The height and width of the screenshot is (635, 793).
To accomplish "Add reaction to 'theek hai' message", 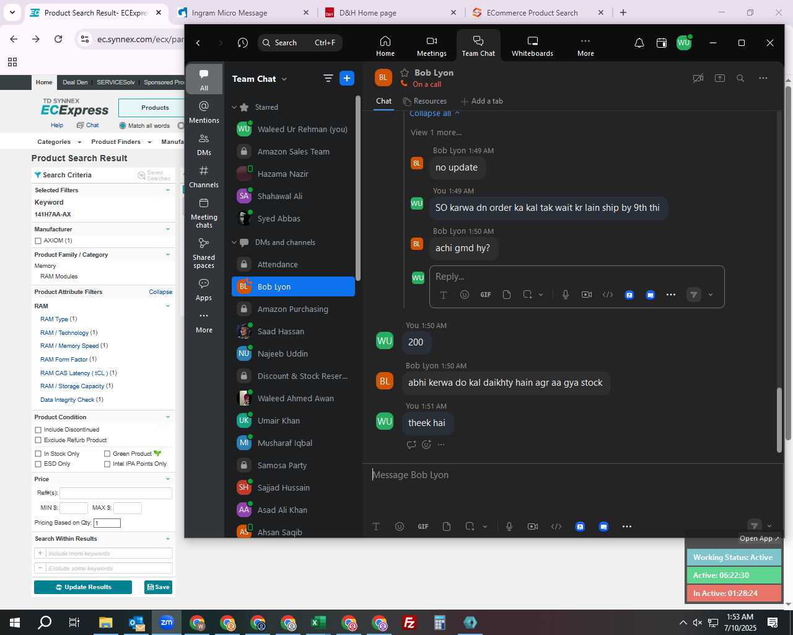I will pyautogui.click(x=426, y=445).
